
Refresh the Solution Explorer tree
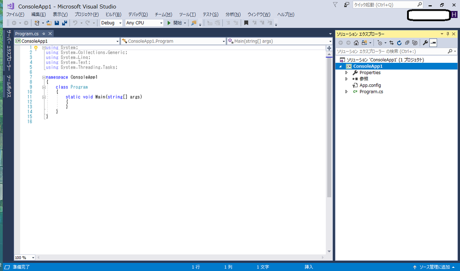[x=399, y=43]
